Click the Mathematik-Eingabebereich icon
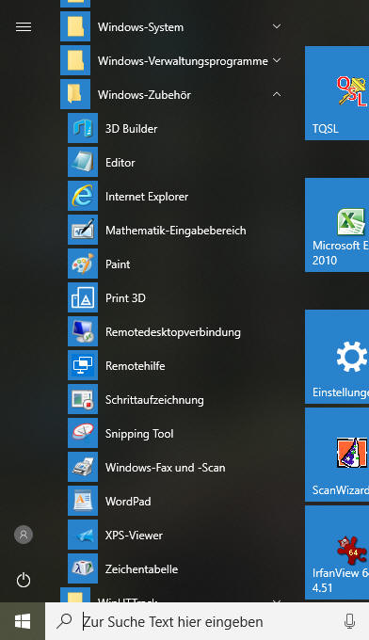 (x=83, y=231)
